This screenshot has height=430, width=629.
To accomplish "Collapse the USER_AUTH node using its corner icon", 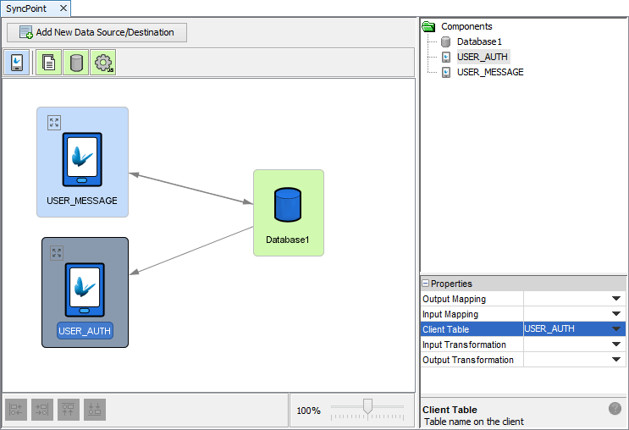I will coord(57,253).
